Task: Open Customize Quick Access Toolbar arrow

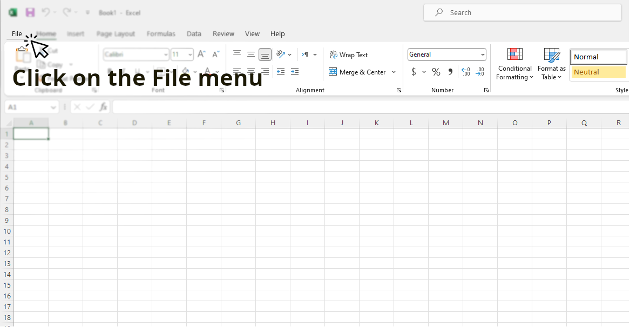Action: click(x=87, y=13)
